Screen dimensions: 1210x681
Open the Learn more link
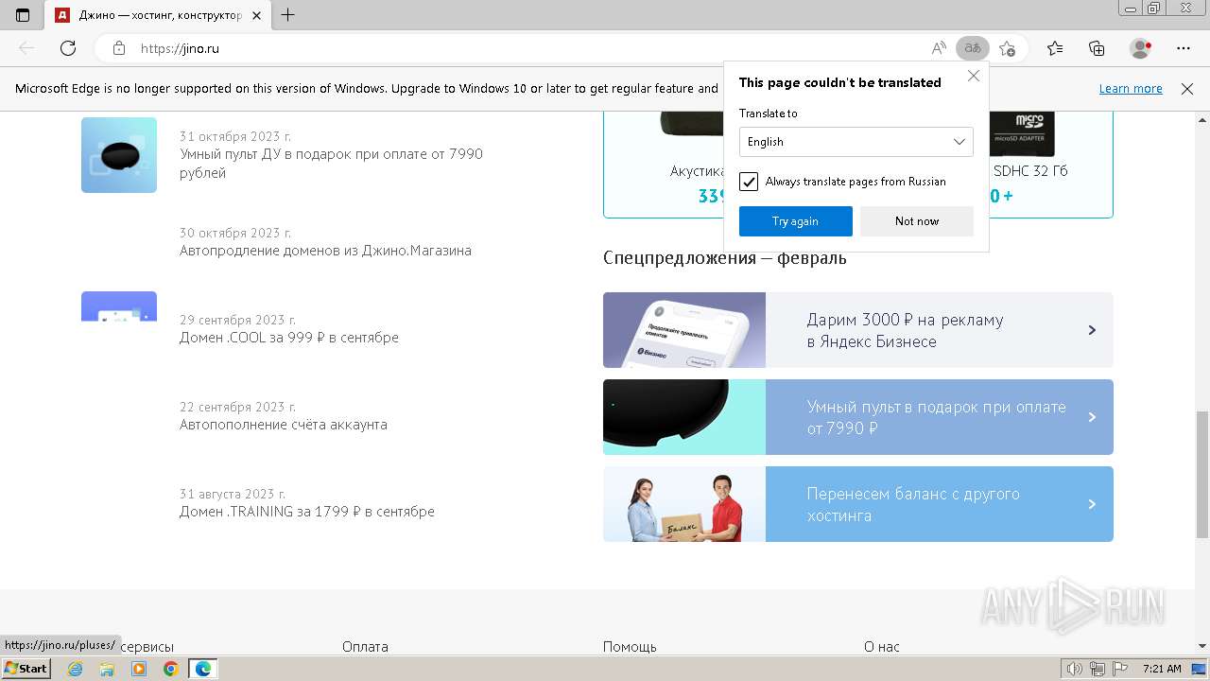tap(1131, 89)
